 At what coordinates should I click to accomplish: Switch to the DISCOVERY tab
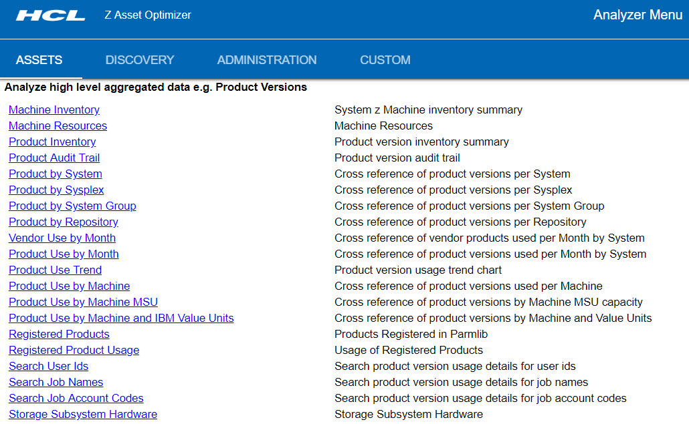(x=139, y=59)
